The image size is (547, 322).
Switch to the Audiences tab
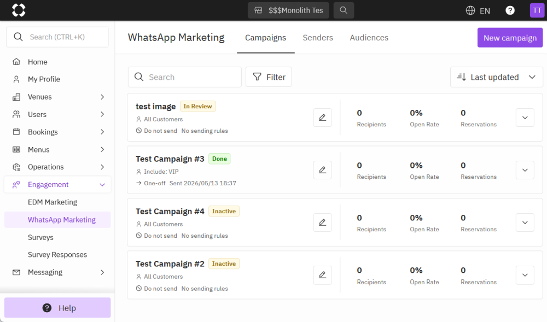[x=369, y=38]
